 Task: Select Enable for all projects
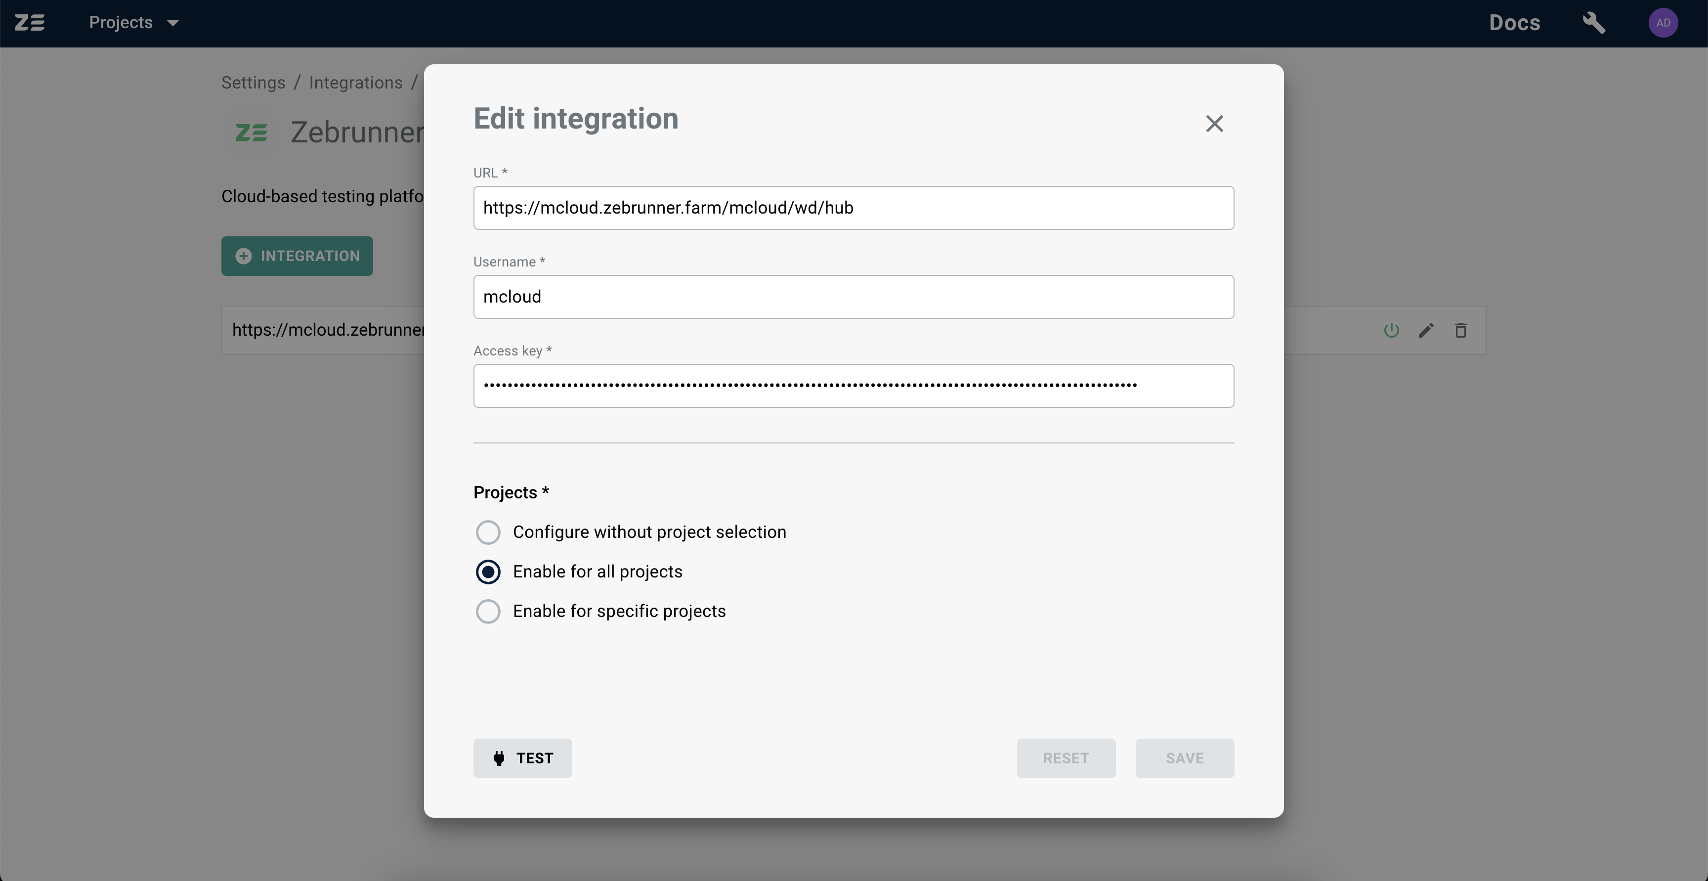488,572
